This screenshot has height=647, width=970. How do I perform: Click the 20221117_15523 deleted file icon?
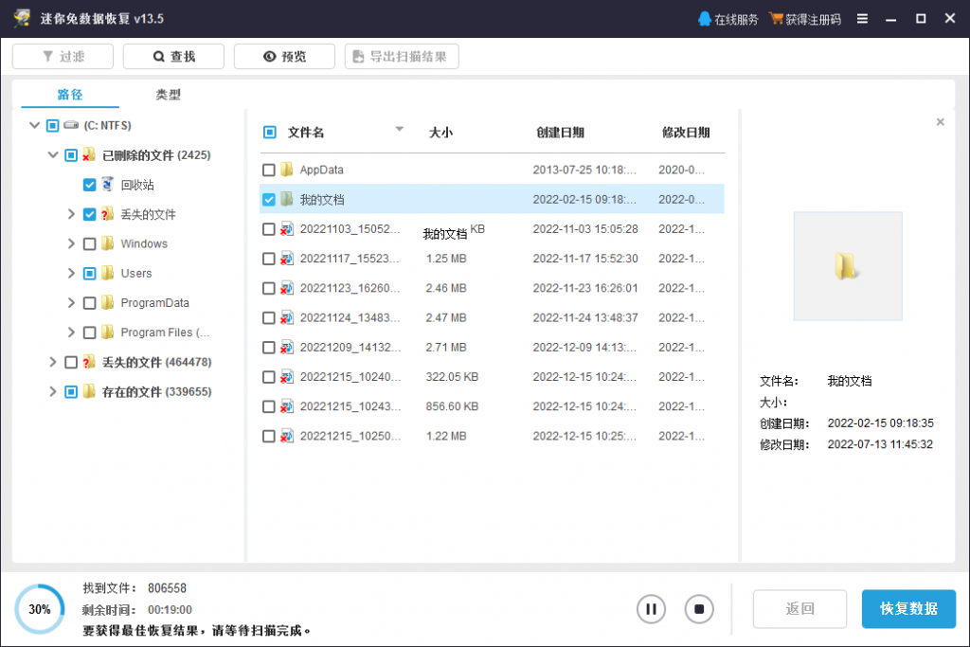[286, 259]
